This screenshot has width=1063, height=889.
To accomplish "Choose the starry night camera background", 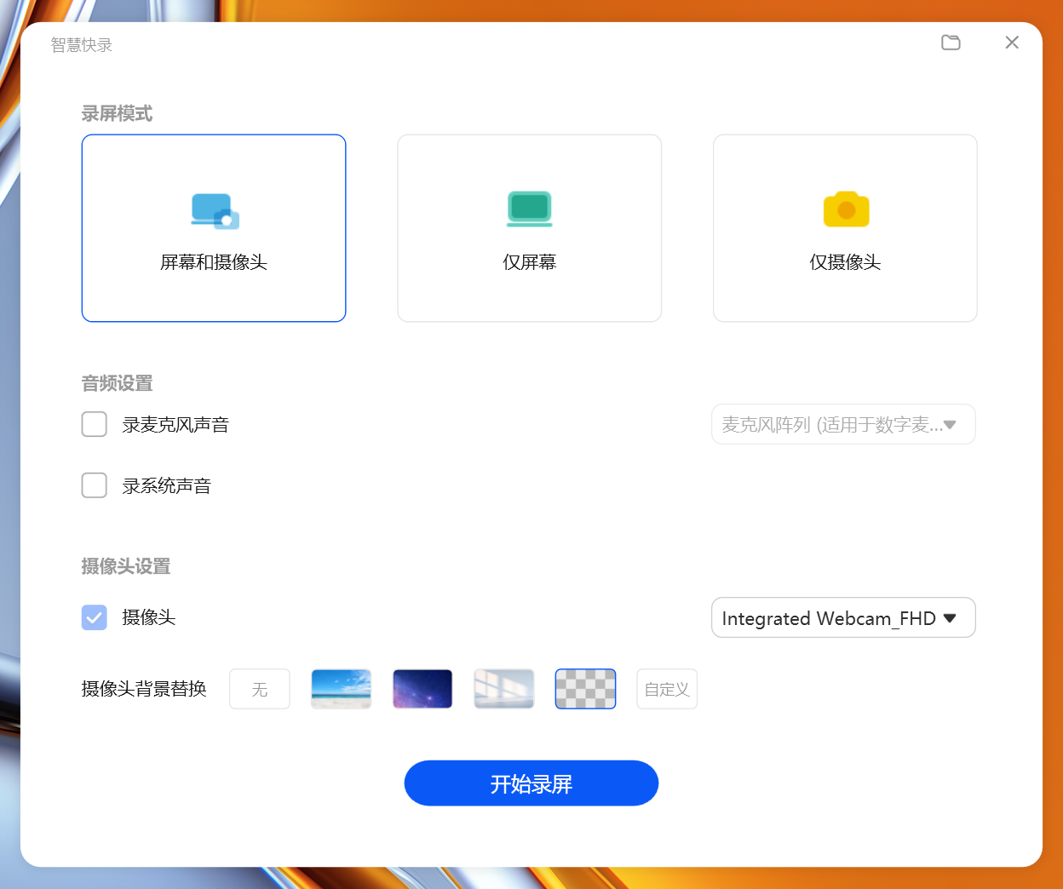I will pos(422,689).
